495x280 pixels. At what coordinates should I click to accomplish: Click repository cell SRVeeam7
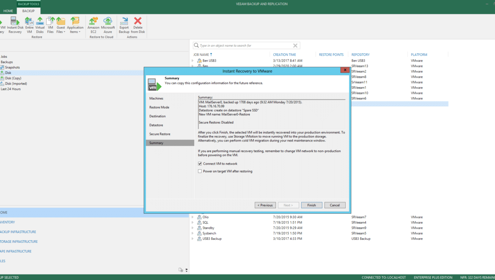pyautogui.click(x=359, y=217)
